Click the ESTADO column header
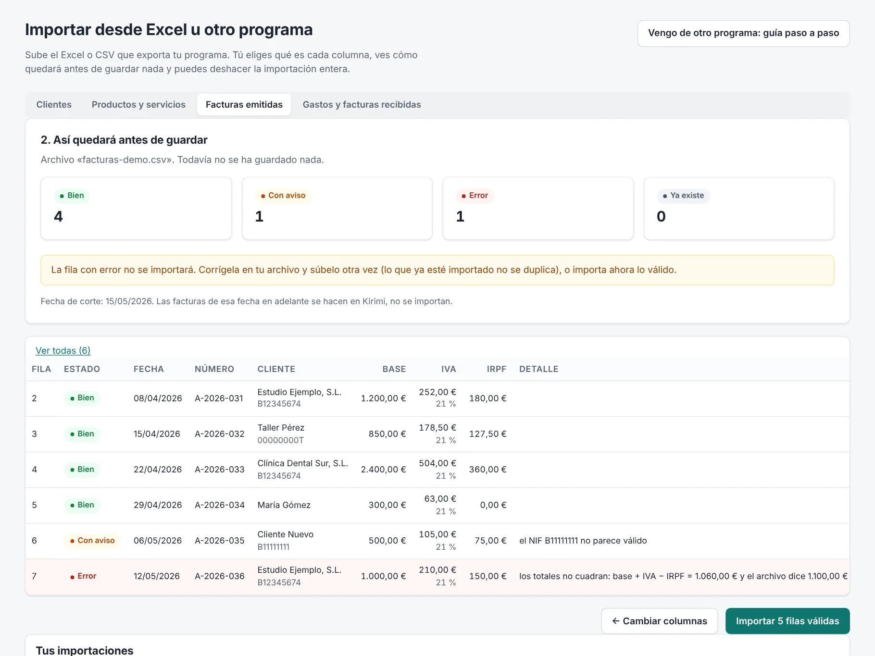The width and height of the screenshot is (875, 656). pyautogui.click(x=82, y=369)
